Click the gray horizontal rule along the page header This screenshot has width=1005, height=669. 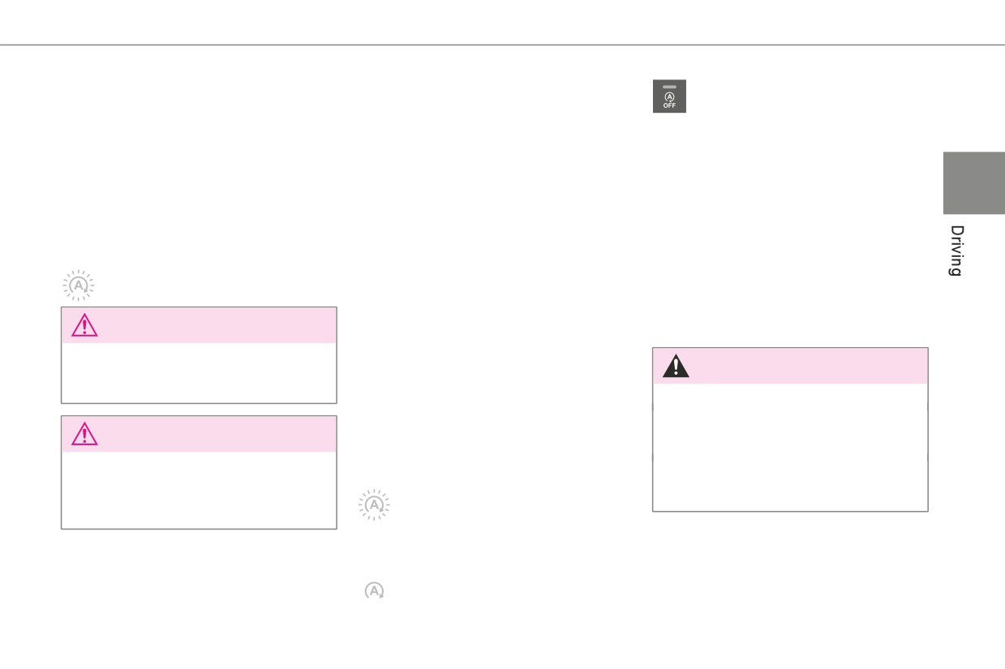click(x=502, y=45)
